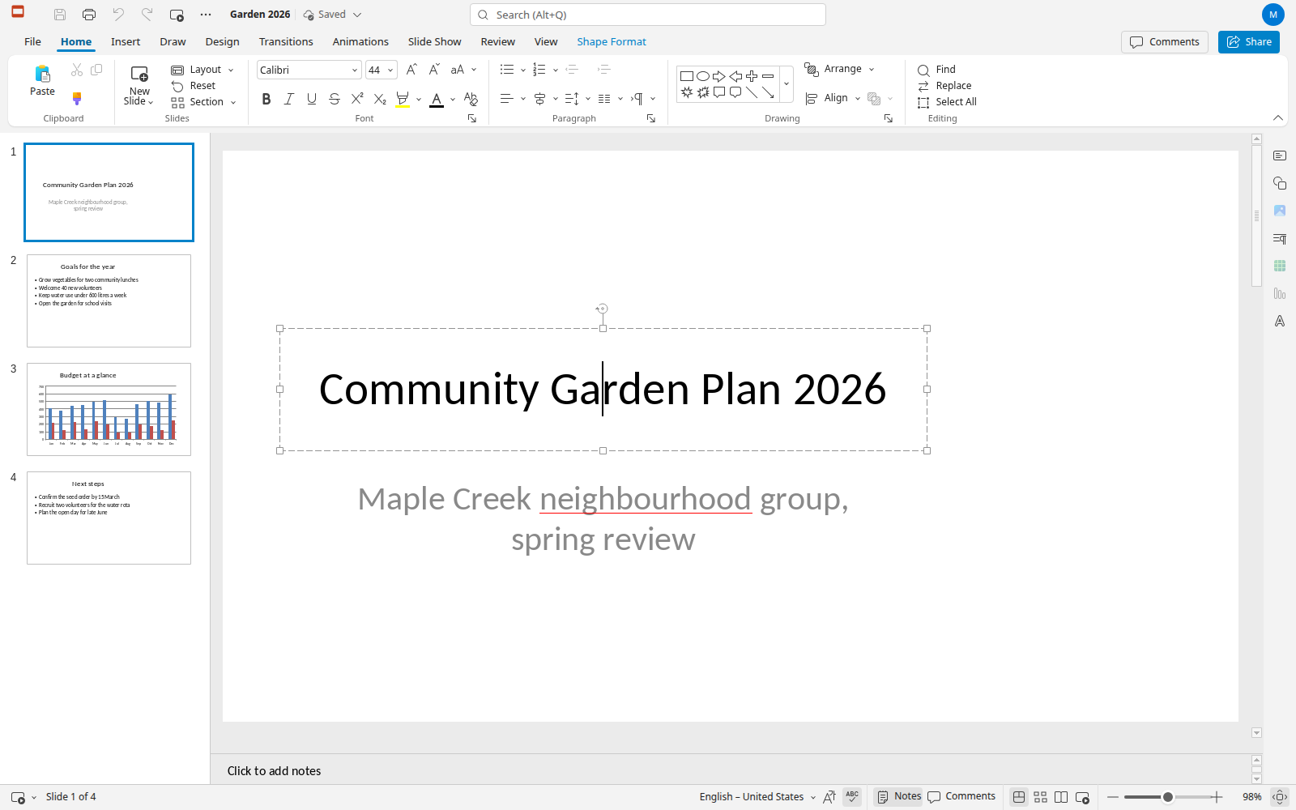Click the zoom slider handle
1296x810 pixels.
point(1168,797)
